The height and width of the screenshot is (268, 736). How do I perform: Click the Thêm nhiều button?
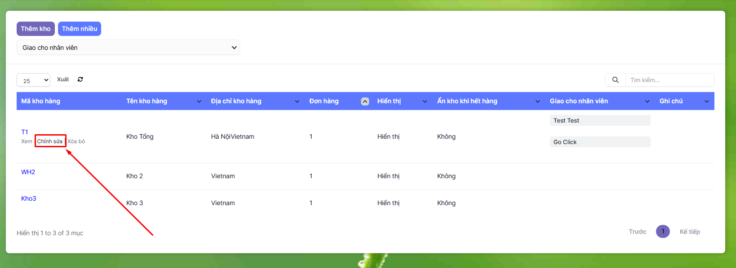[80, 29]
